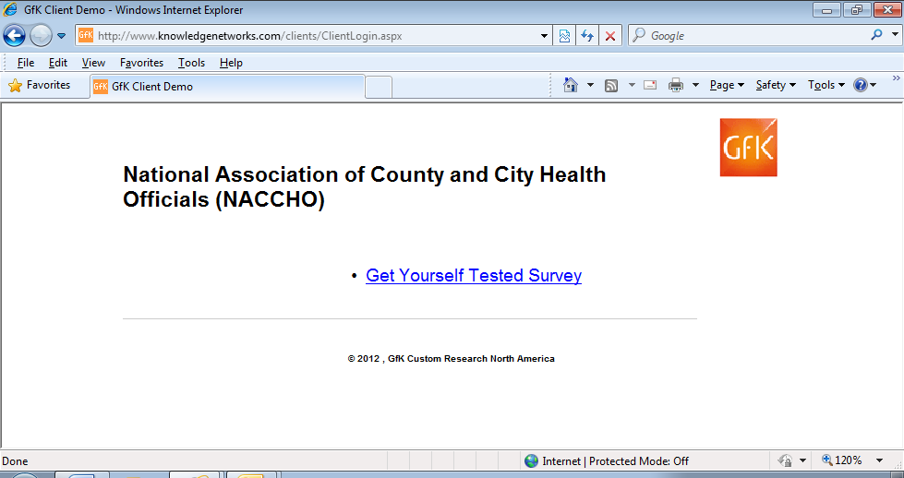The height and width of the screenshot is (478, 904).
Task: Restore down the Internet Explorer window
Action: click(857, 10)
